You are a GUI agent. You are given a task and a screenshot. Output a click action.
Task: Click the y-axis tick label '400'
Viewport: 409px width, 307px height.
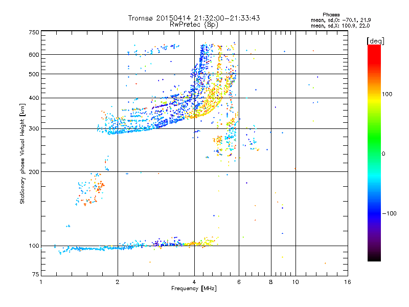pos(34,98)
